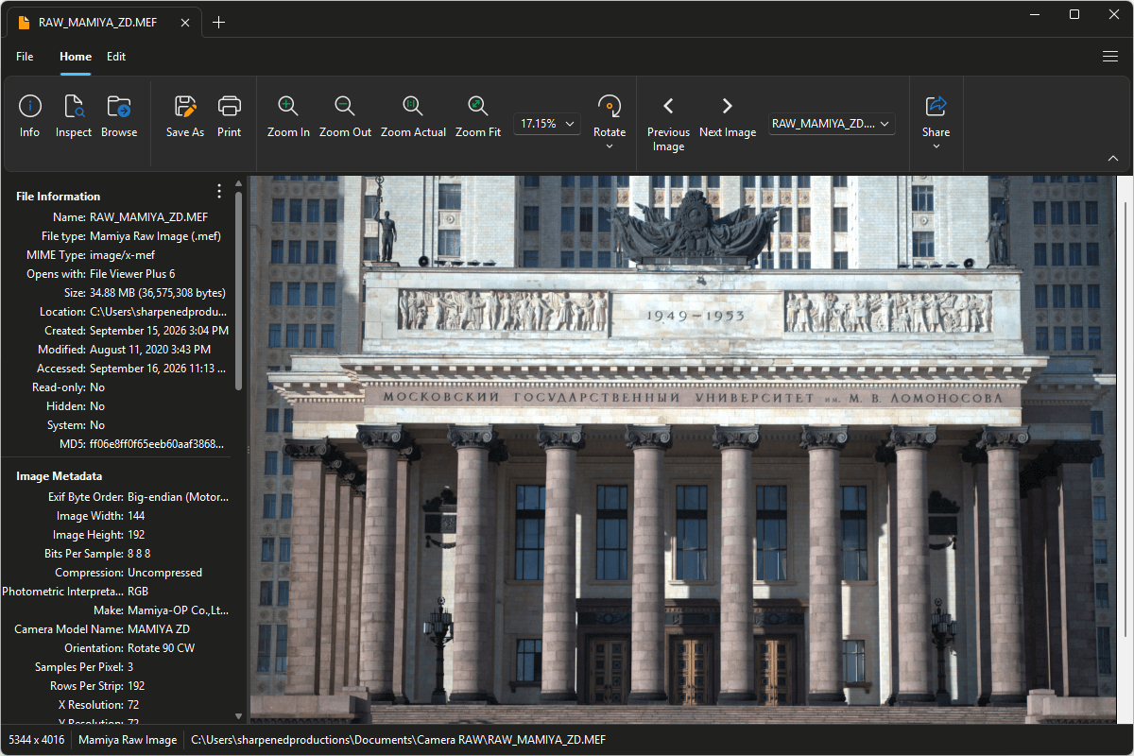
Task: Expand the Rotate dropdown arrow
Action: (x=610, y=146)
